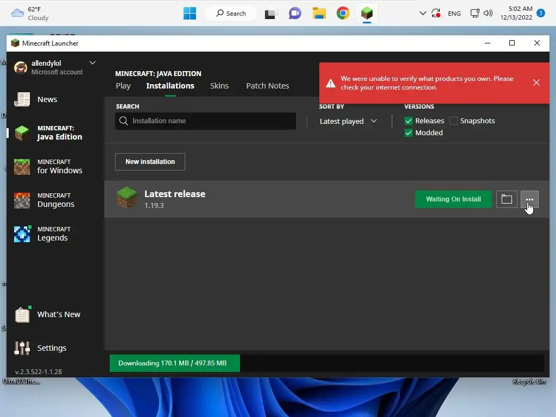Open the Minecraft for Windows dirt block icon
The width and height of the screenshot is (556, 417).
coord(22,167)
